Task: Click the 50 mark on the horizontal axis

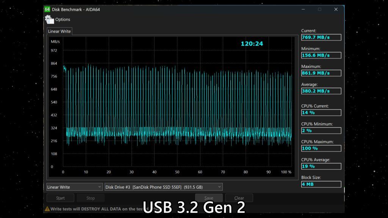Action: tap(177, 172)
